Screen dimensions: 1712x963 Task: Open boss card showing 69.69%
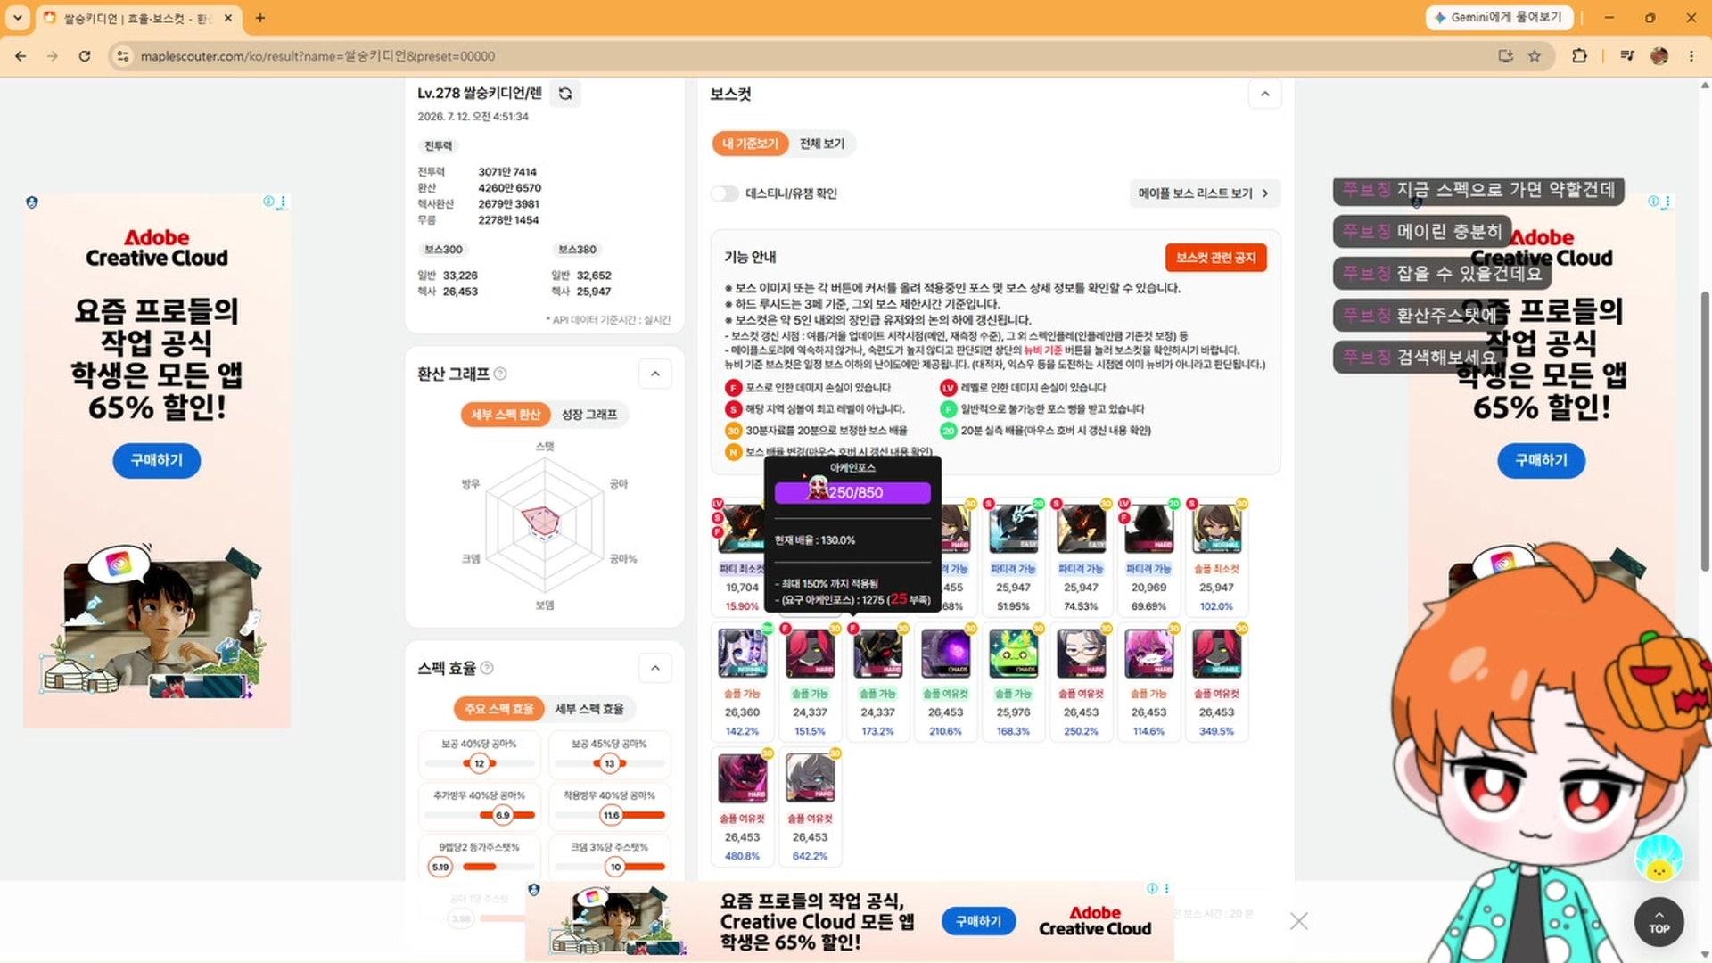pyautogui.click(x=1148, y=556)
